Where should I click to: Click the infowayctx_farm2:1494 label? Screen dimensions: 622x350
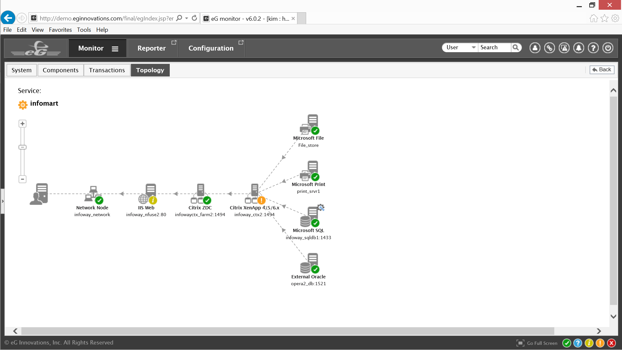tap(200, 215)
